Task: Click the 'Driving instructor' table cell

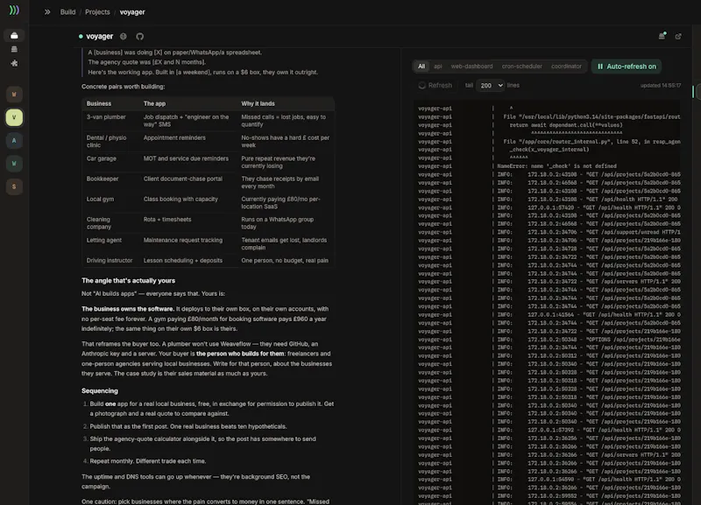Action: click(x=110, y=260)
